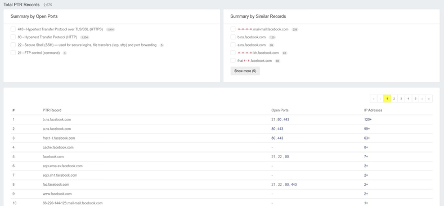Open 2+ IP addresses for fac.facebook.com
Screen dimensions: 444x206
(366, 185)
